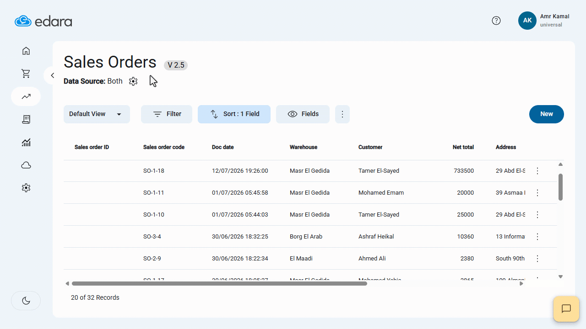Image resolution: width=586 pixels, height=329 pixels.
Task: Open the shopping cart sidebar icon
Action: [x=26, y=74]
